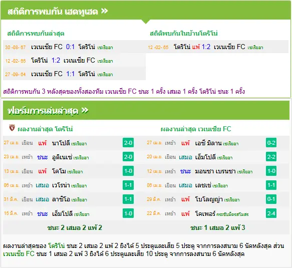
Task: Click the date 27-09-64
Action: pyautogui.click(x=15, y=74)
